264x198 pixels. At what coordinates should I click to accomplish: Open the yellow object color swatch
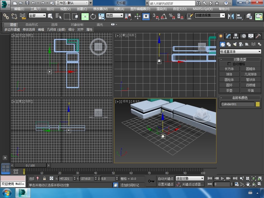pyautogui.click(x=258, y=104)
